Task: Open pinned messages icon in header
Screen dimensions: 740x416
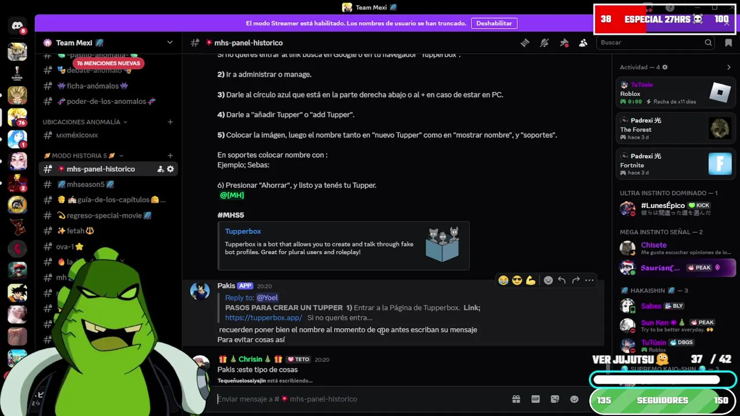Action: coord(564,43)
